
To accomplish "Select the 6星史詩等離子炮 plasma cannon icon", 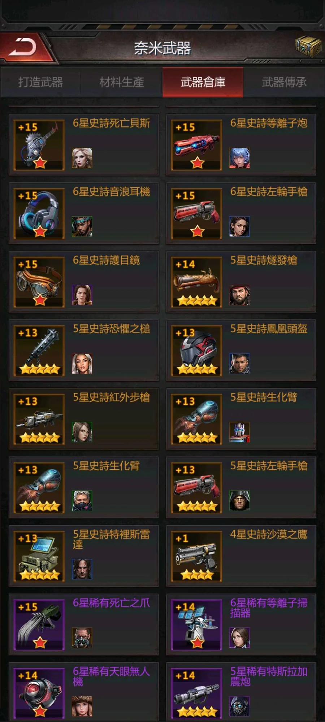I will (197, 145).
